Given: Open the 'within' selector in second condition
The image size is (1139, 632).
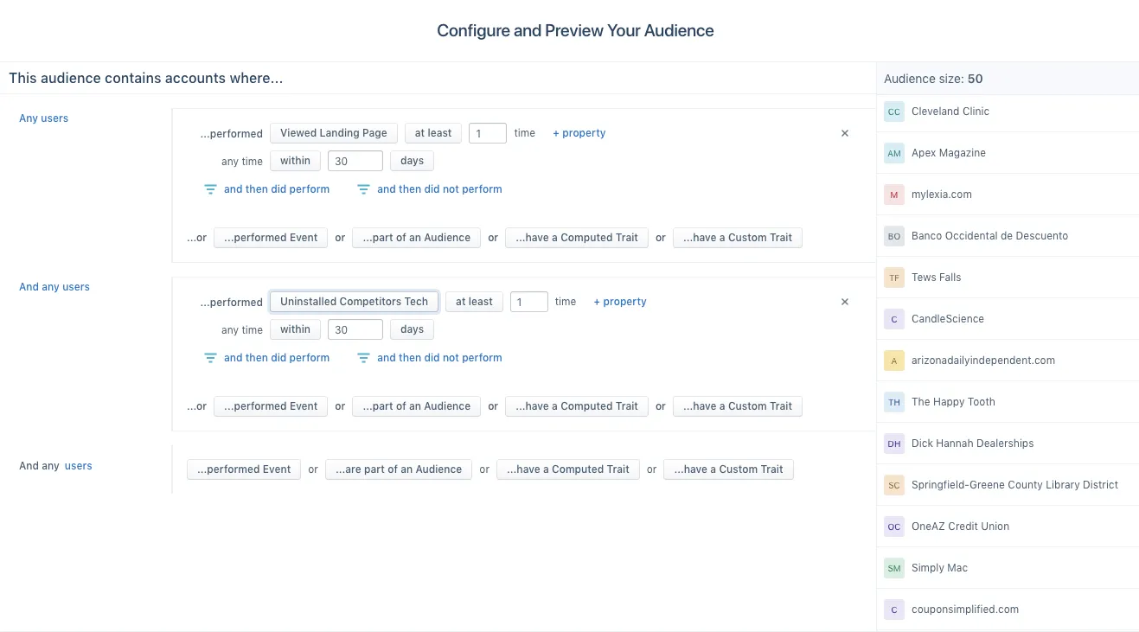Looking at the screenshot, I should pos(295,329).
